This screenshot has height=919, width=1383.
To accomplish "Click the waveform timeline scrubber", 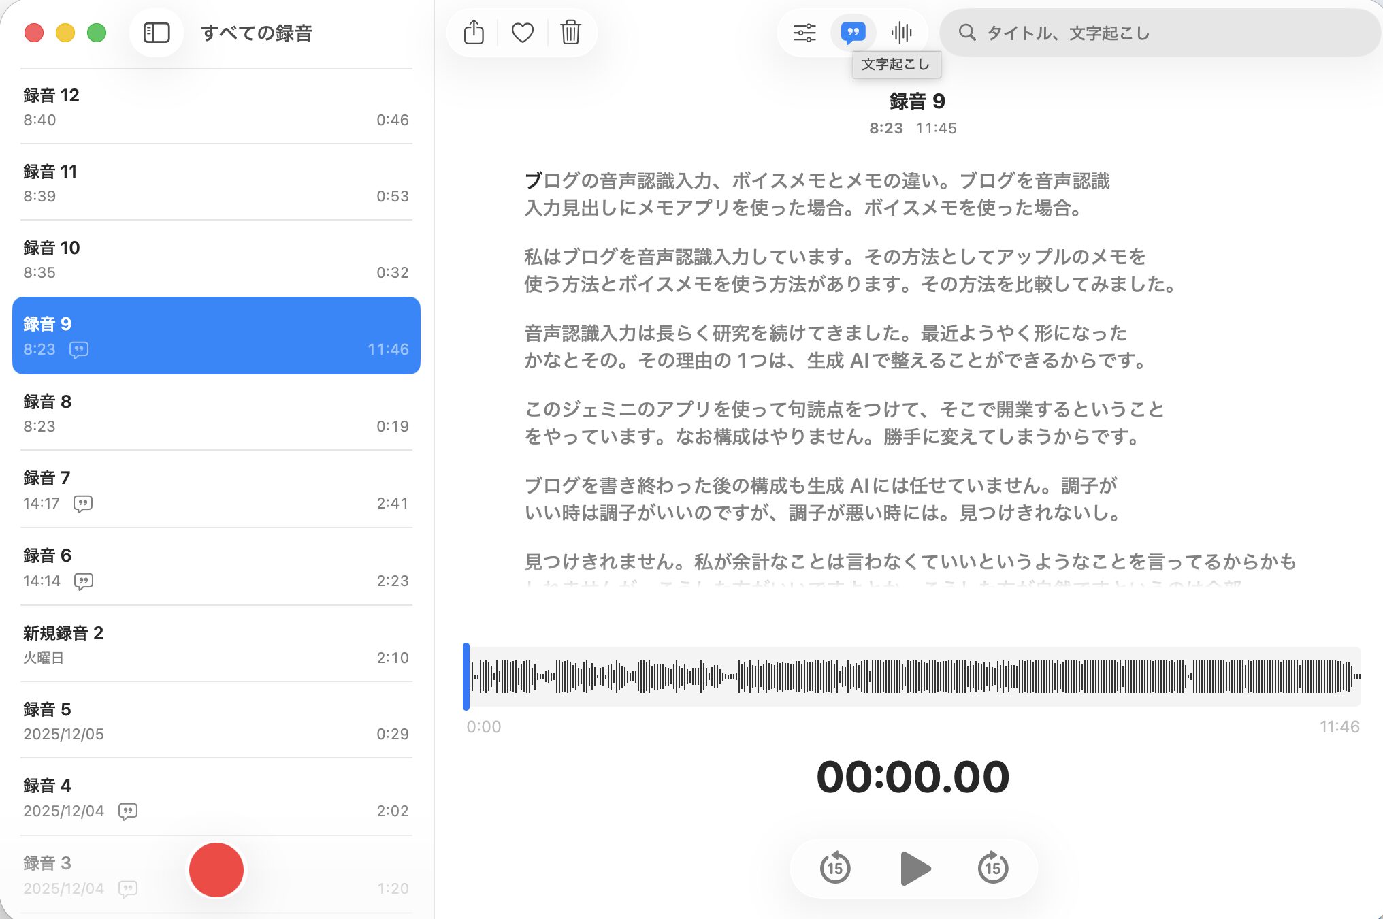I will pyautogui.click(x=912, y=676).
